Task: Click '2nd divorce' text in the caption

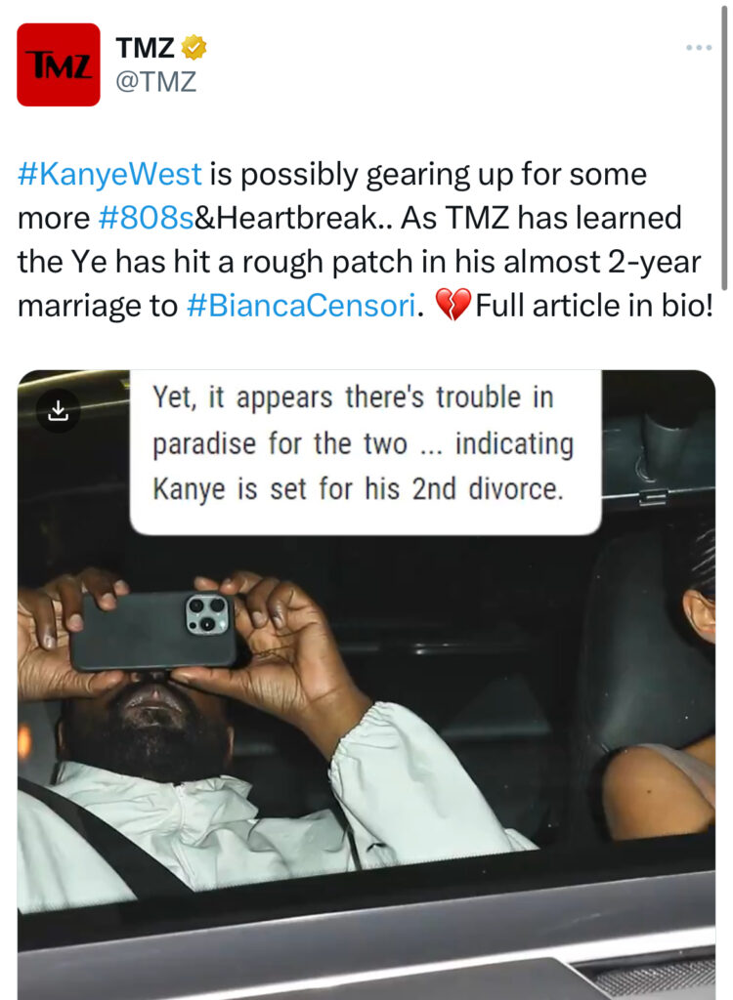Action: coord(488,489)
